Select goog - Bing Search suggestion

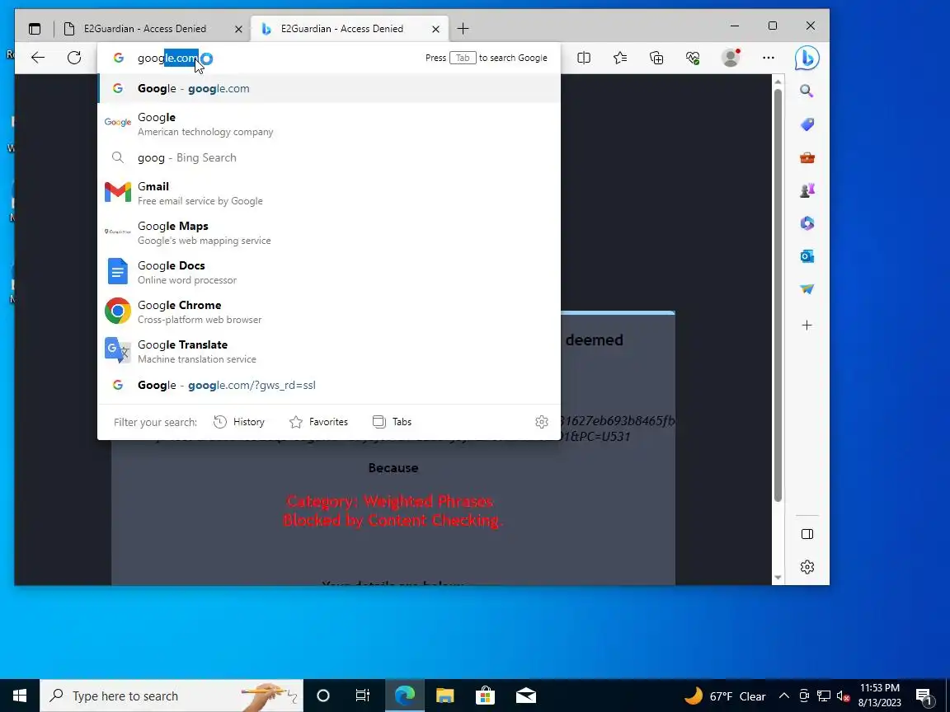tap(329, 157)
